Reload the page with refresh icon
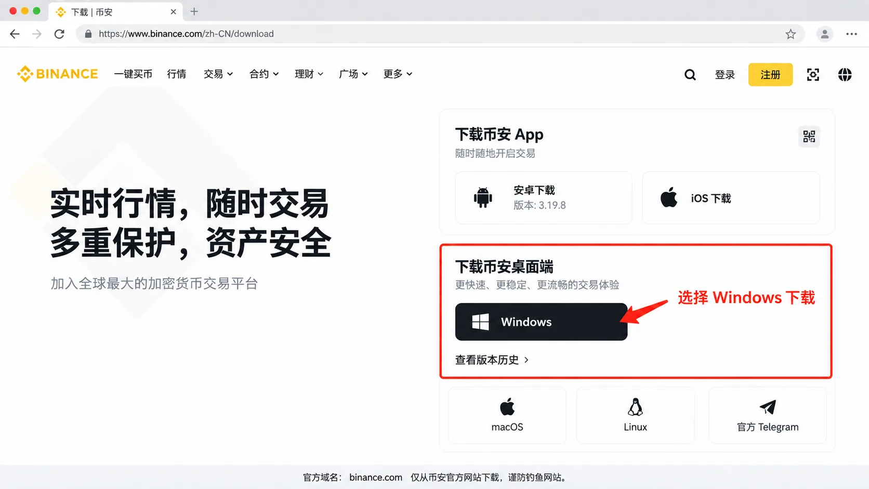The image size is (869, 489). [59, 34]
